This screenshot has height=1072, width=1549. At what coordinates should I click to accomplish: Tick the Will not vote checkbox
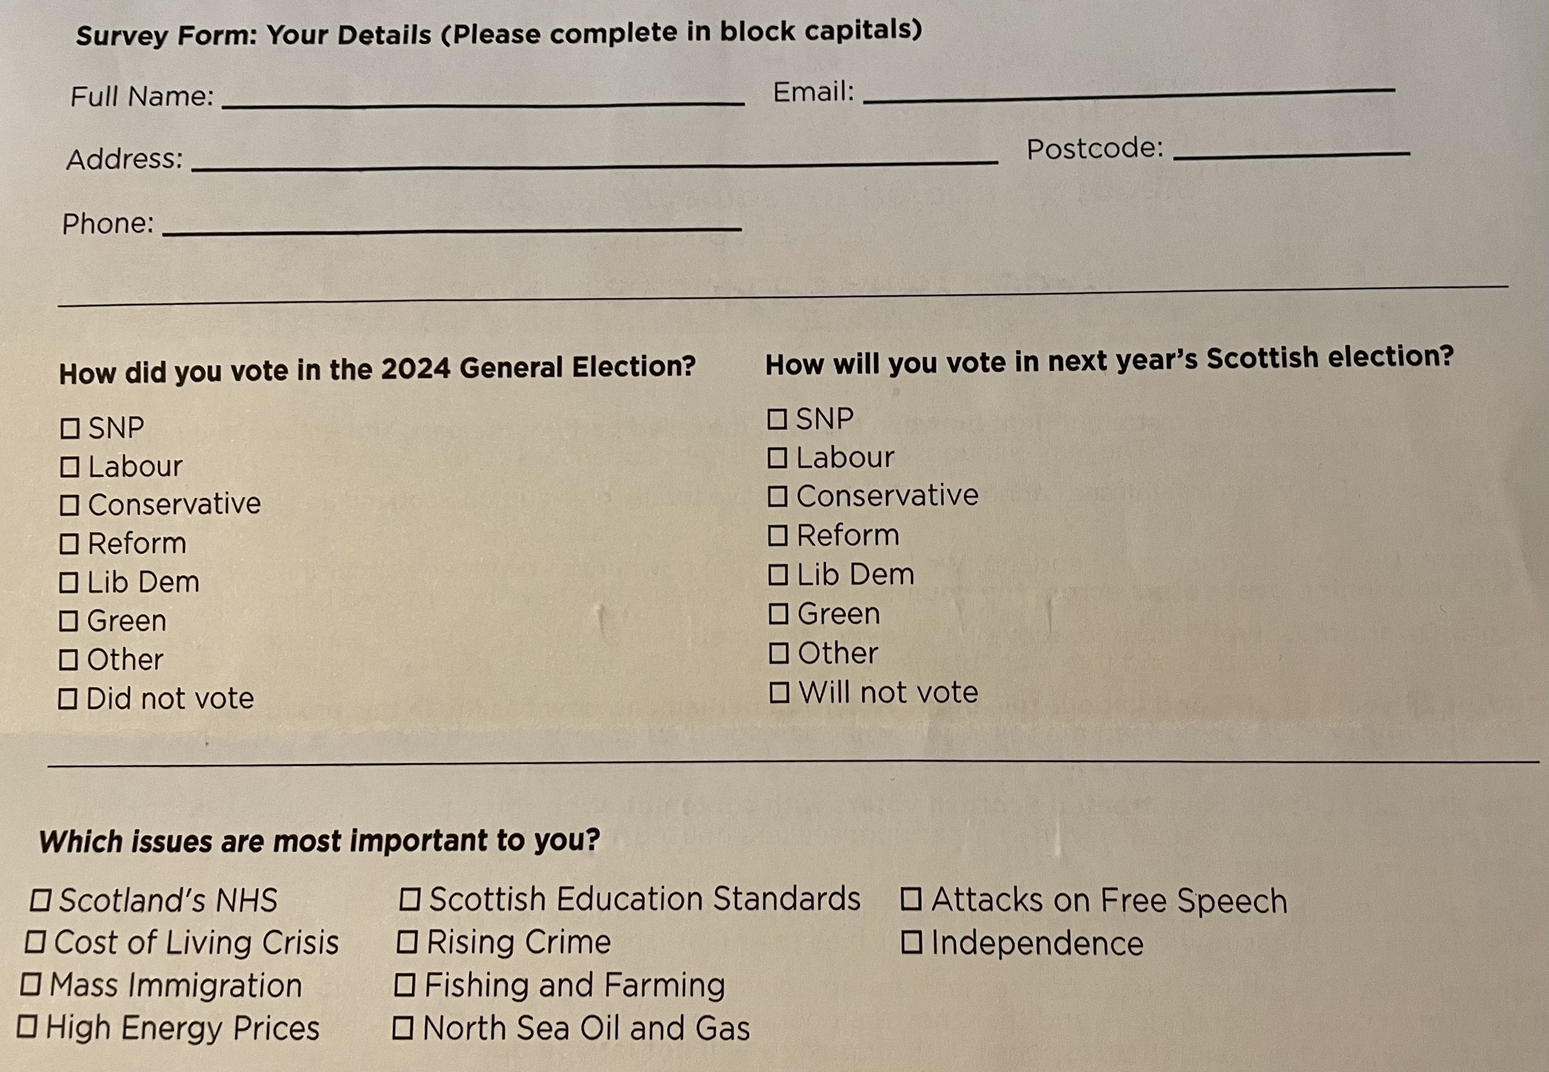(x=779, y=693)
